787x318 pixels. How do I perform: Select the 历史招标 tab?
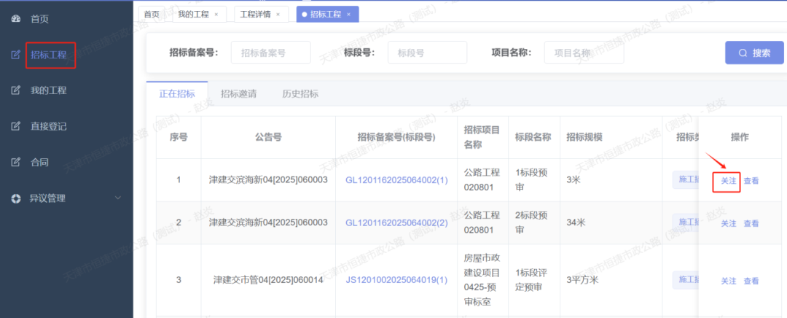tap(300, 93)
